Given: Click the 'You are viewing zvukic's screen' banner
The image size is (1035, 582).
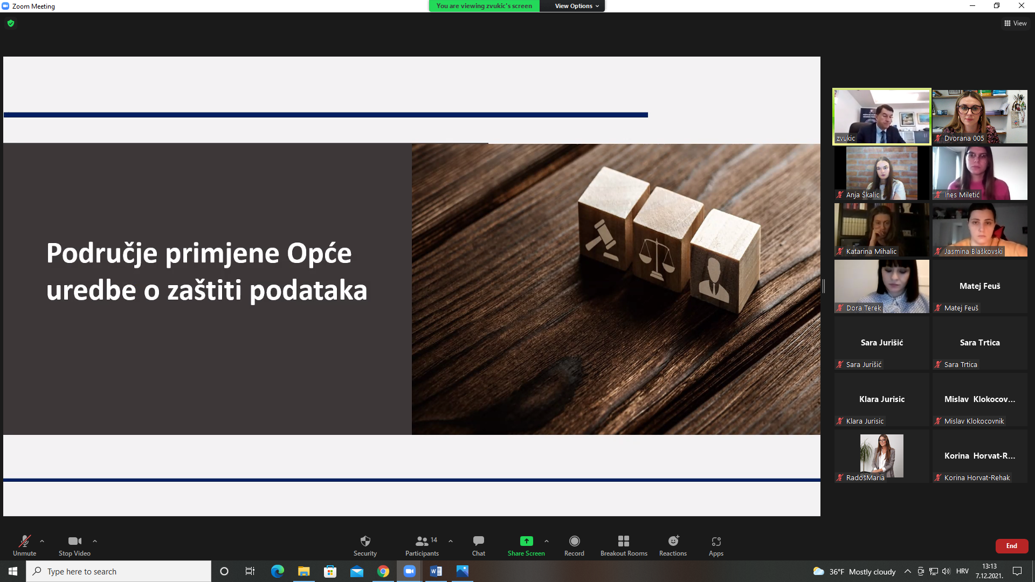Looking at the screenshot, I should tap(484, 6).
